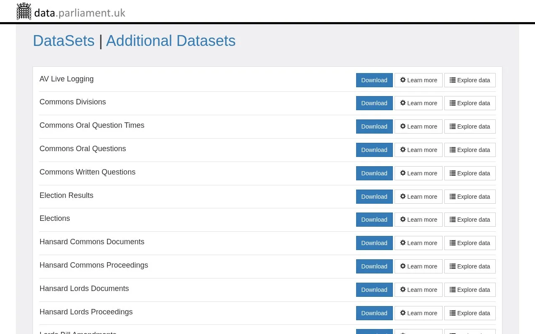535x334 pixels.
Task: Click the Elections title text
Action: click(x=55, y=219)
